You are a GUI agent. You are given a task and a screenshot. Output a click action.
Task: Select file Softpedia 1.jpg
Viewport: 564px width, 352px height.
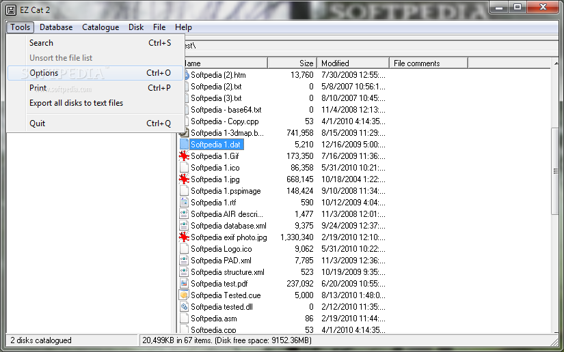click(x=215, y=179)
